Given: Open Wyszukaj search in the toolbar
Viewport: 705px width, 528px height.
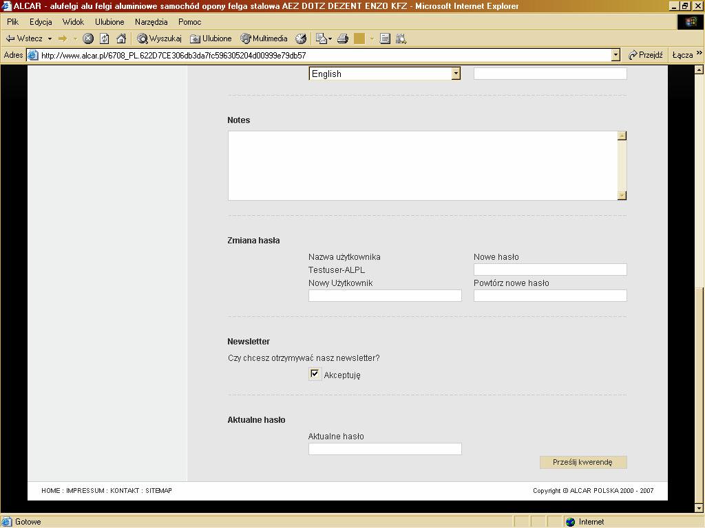Looking at the screenshot, I should pos(160,38).
